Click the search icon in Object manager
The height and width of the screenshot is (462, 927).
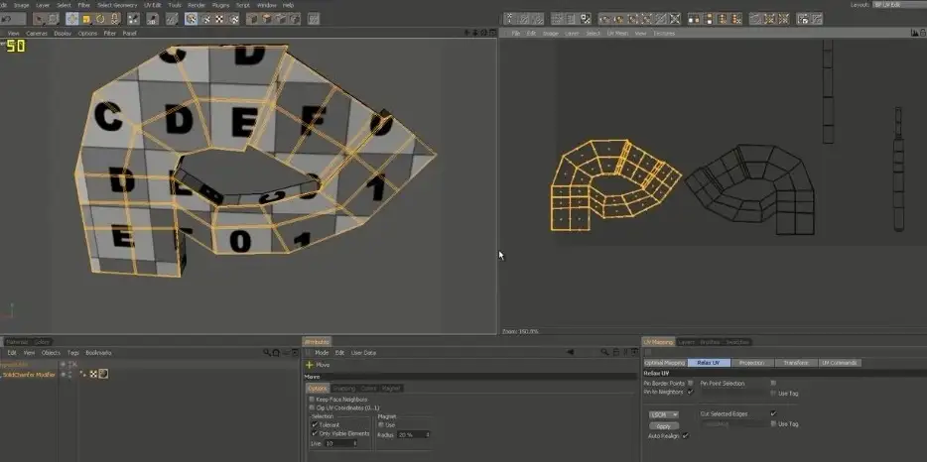(267, 353)
